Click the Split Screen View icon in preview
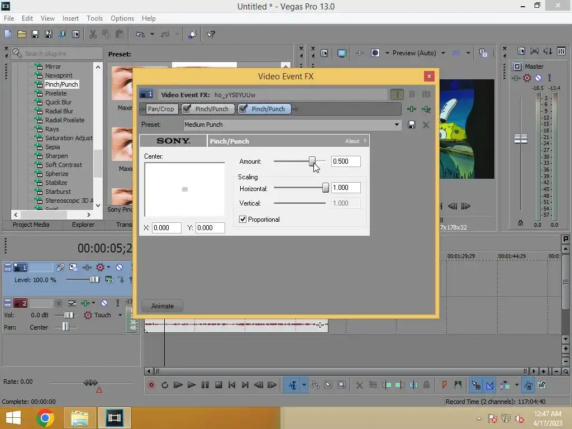 point(375,53)
